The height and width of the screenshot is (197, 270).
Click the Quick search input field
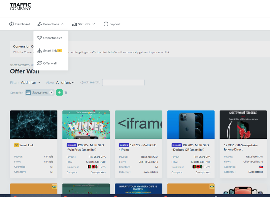(x=123, y=83)
